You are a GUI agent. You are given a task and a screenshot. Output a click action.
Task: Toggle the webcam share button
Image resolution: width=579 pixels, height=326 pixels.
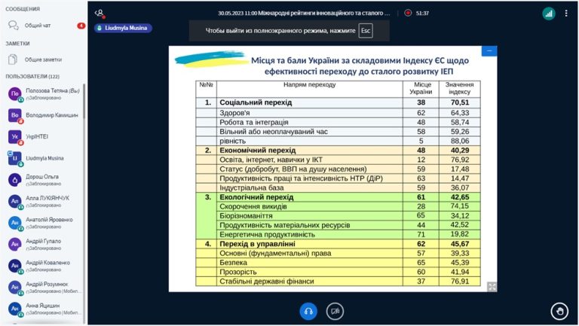click(x=335, y=311)
